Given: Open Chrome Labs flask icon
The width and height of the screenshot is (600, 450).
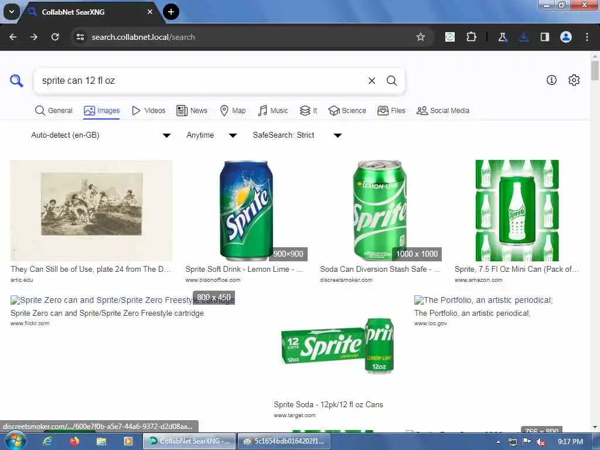Looking at the screenshot, I should [502, 37].
